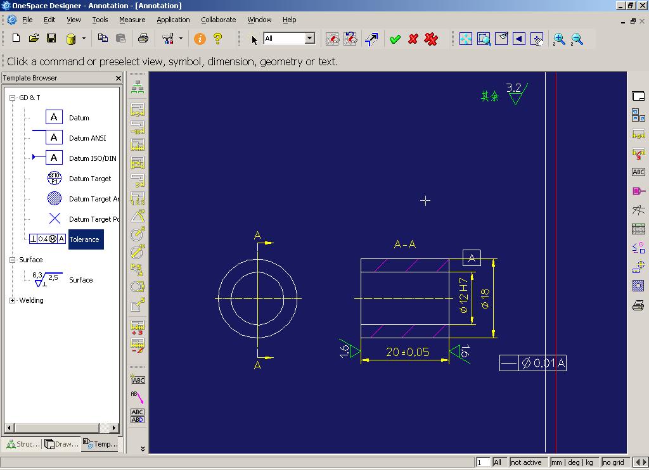This screenshot has width=649, height=470.
Task: Click the Save disk icon
Action: [51, 39]
